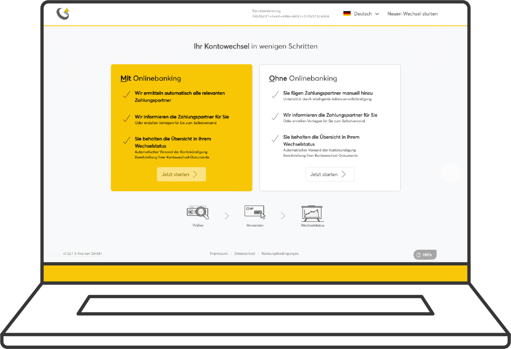Open the Impressum link

pos(219,254)
